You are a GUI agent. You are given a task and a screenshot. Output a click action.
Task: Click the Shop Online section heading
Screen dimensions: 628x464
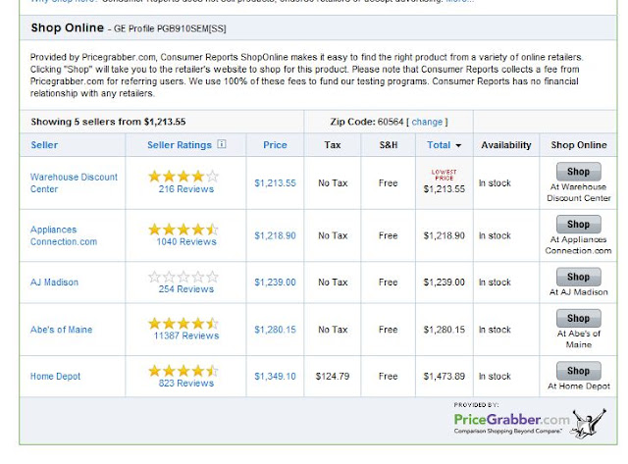coord(68,27)
